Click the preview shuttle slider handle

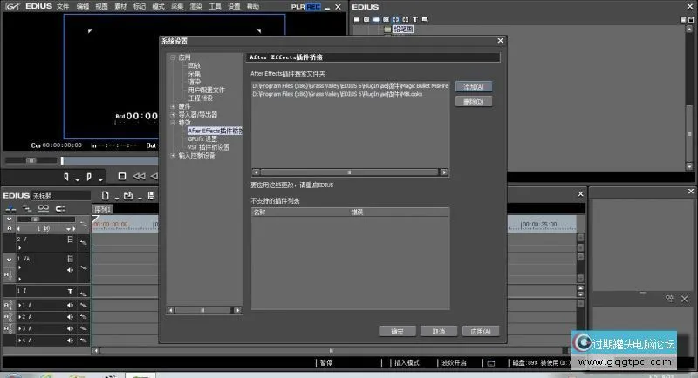(x=31, y=160)
